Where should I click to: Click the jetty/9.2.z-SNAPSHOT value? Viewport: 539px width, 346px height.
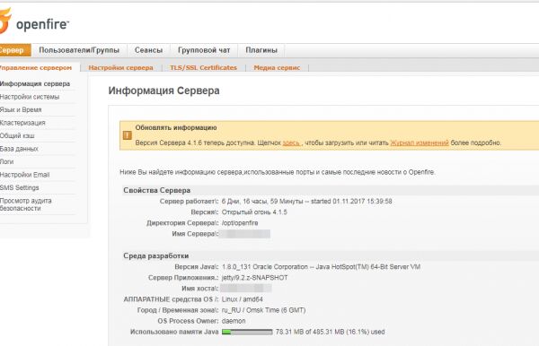coord(255,278)
